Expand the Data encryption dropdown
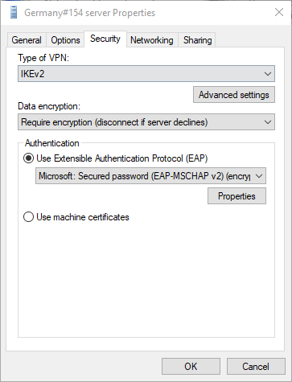 [146, 122]
